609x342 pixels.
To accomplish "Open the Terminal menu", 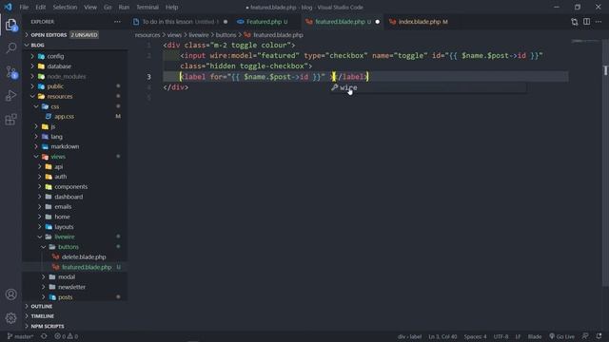I will click(147, 7).
